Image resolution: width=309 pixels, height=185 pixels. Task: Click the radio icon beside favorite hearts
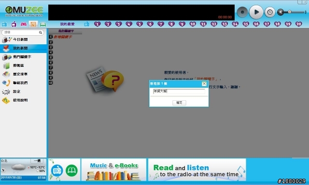point(86,24)
